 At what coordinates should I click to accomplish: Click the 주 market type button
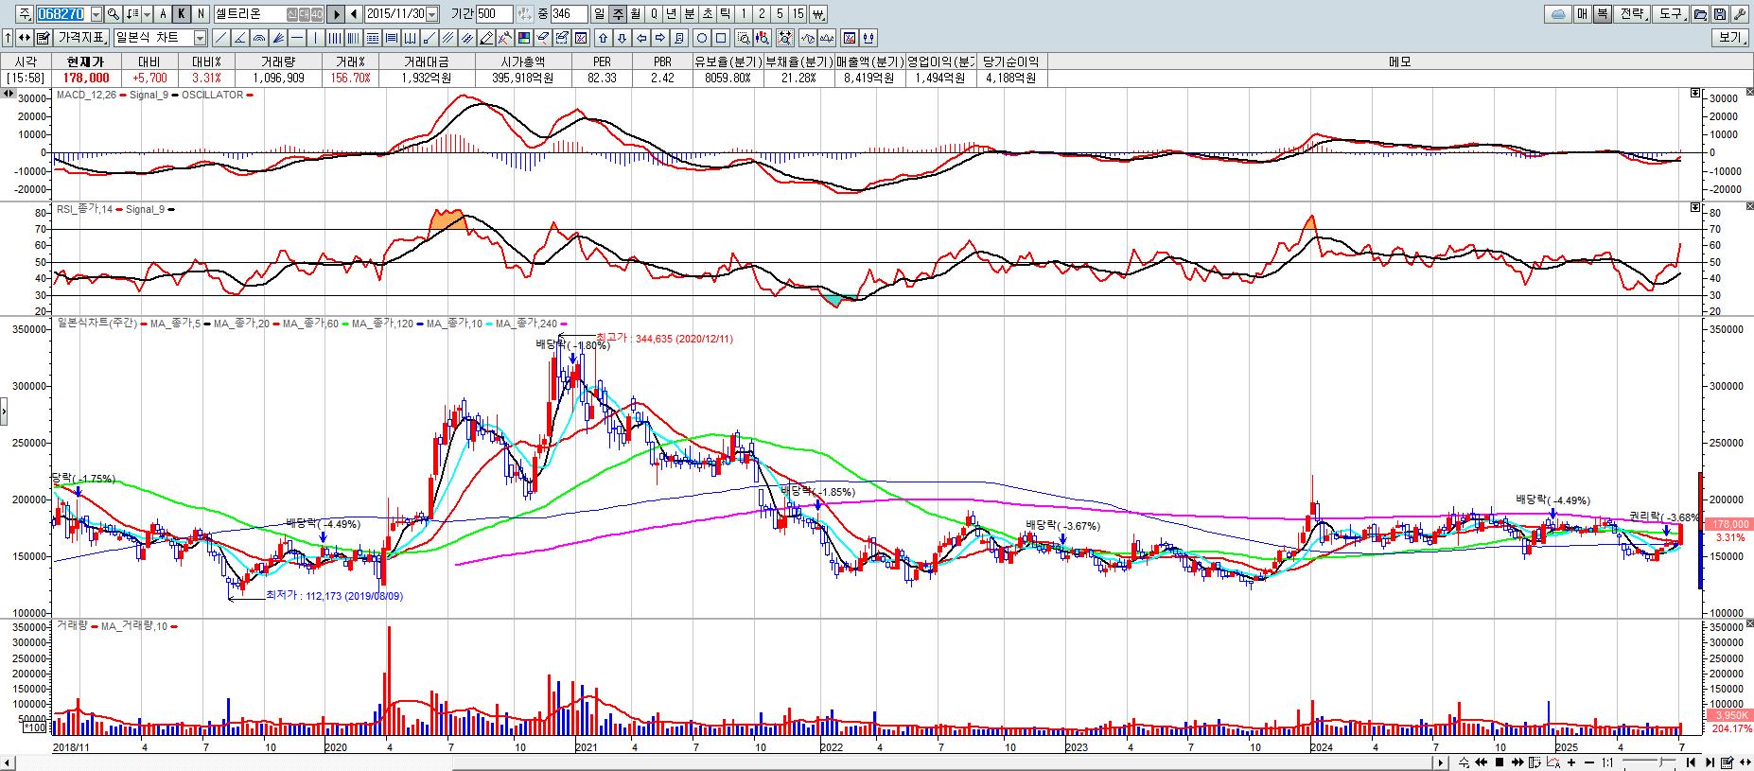click(x=24, y=14)
